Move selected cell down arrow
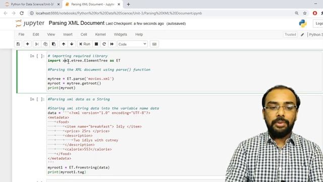 coord(72,44)
